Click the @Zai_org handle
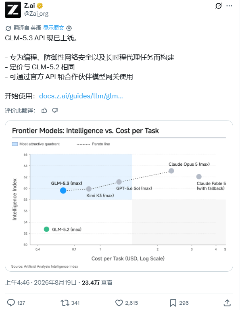This screenshot has height=310, width=242. click(36, 14)
